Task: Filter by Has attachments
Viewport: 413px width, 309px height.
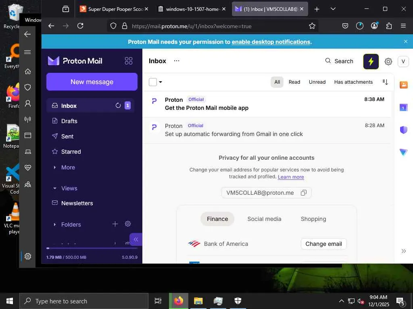Action: click(353, 82)
